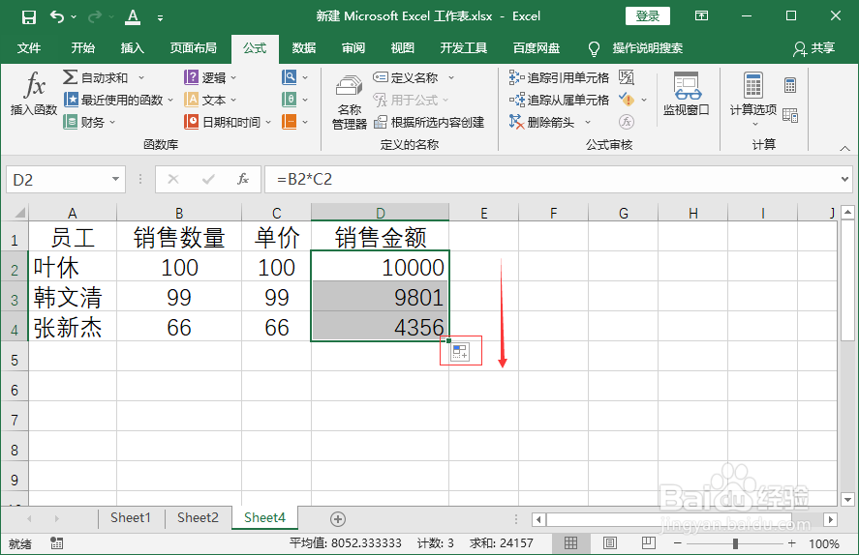Click the New Sheet plus button
This screenshot has width=859, height=555.
point(338,519)
